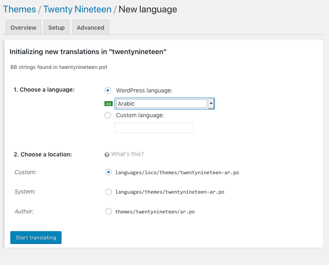The width and height of the screenshot is (329, 265).
Task: Click path text languages/loco/themes/twentynineteen-ar.po
Action: (177, 173)
